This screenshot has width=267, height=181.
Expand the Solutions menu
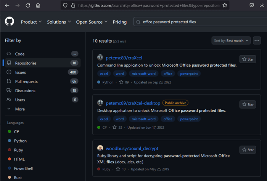pos(59,22)
